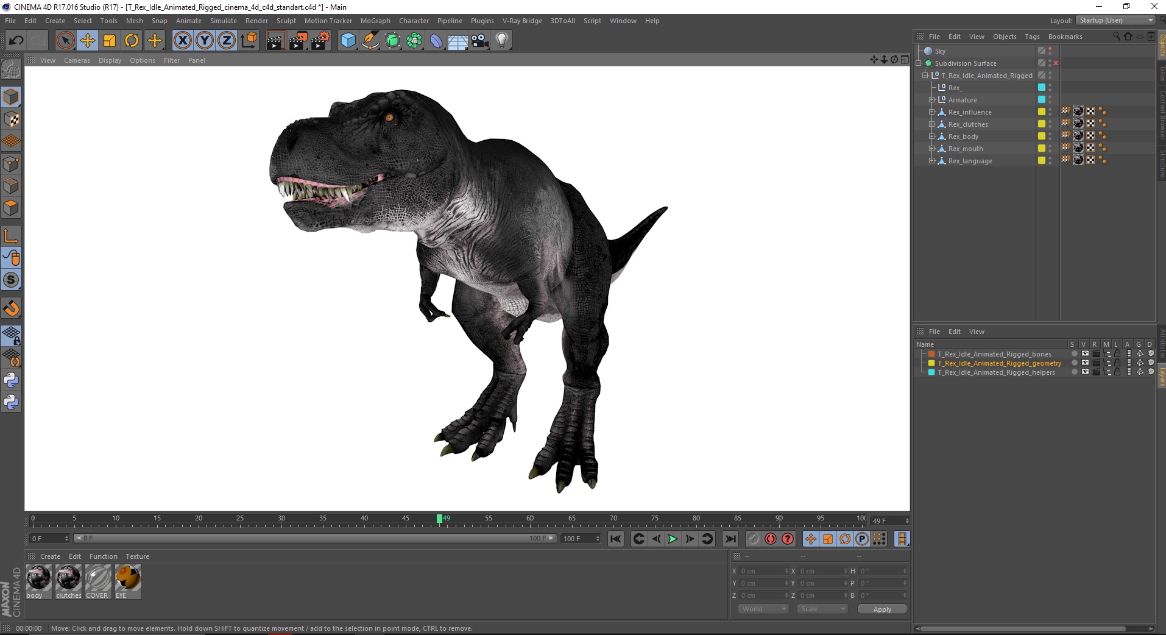Activate the Move tool
This screenshot has width=1166, height=635.
[87, 41]
